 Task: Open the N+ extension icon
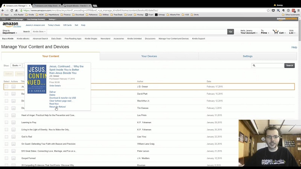click(x=278, y=11)
